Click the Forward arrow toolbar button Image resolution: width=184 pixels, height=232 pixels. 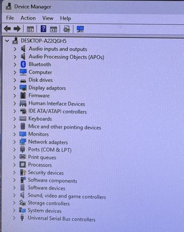17,29
